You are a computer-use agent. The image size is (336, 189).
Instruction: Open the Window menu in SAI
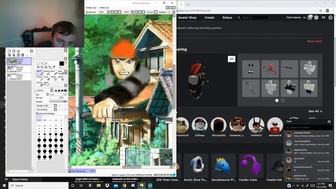tap(91, 8)
